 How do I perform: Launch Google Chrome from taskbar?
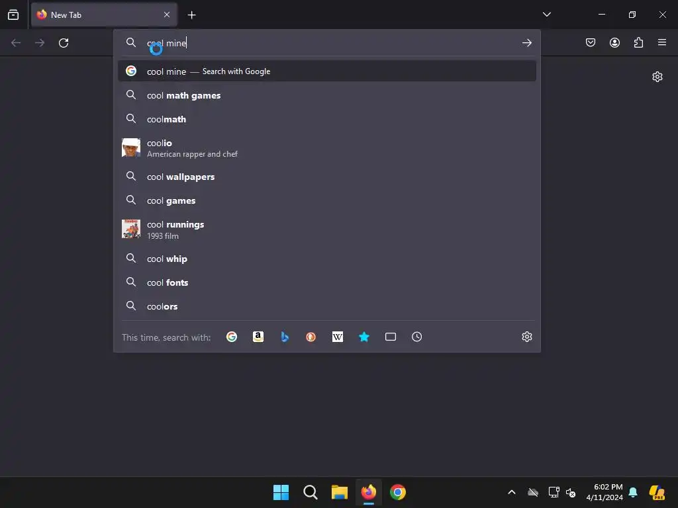(x=398, y=492)
